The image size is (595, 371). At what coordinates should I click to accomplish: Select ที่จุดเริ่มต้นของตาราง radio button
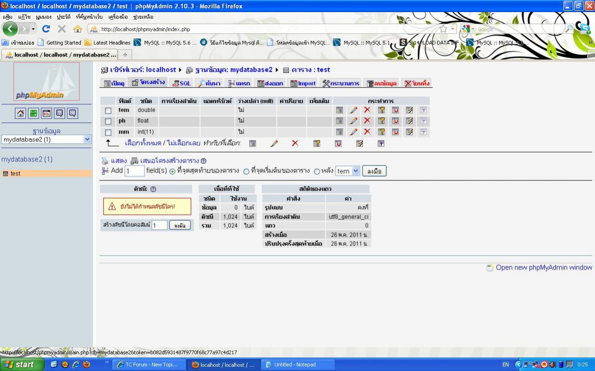pyautogui.click(x=246, y=172)
